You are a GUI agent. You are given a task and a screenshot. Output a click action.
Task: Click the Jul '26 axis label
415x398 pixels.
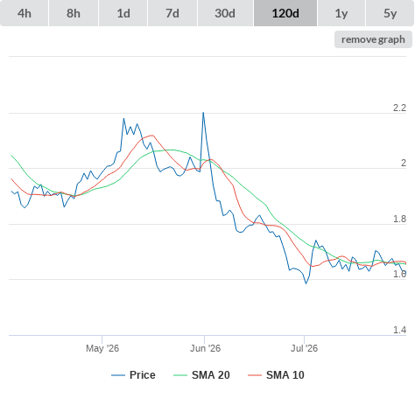(304, 348)
